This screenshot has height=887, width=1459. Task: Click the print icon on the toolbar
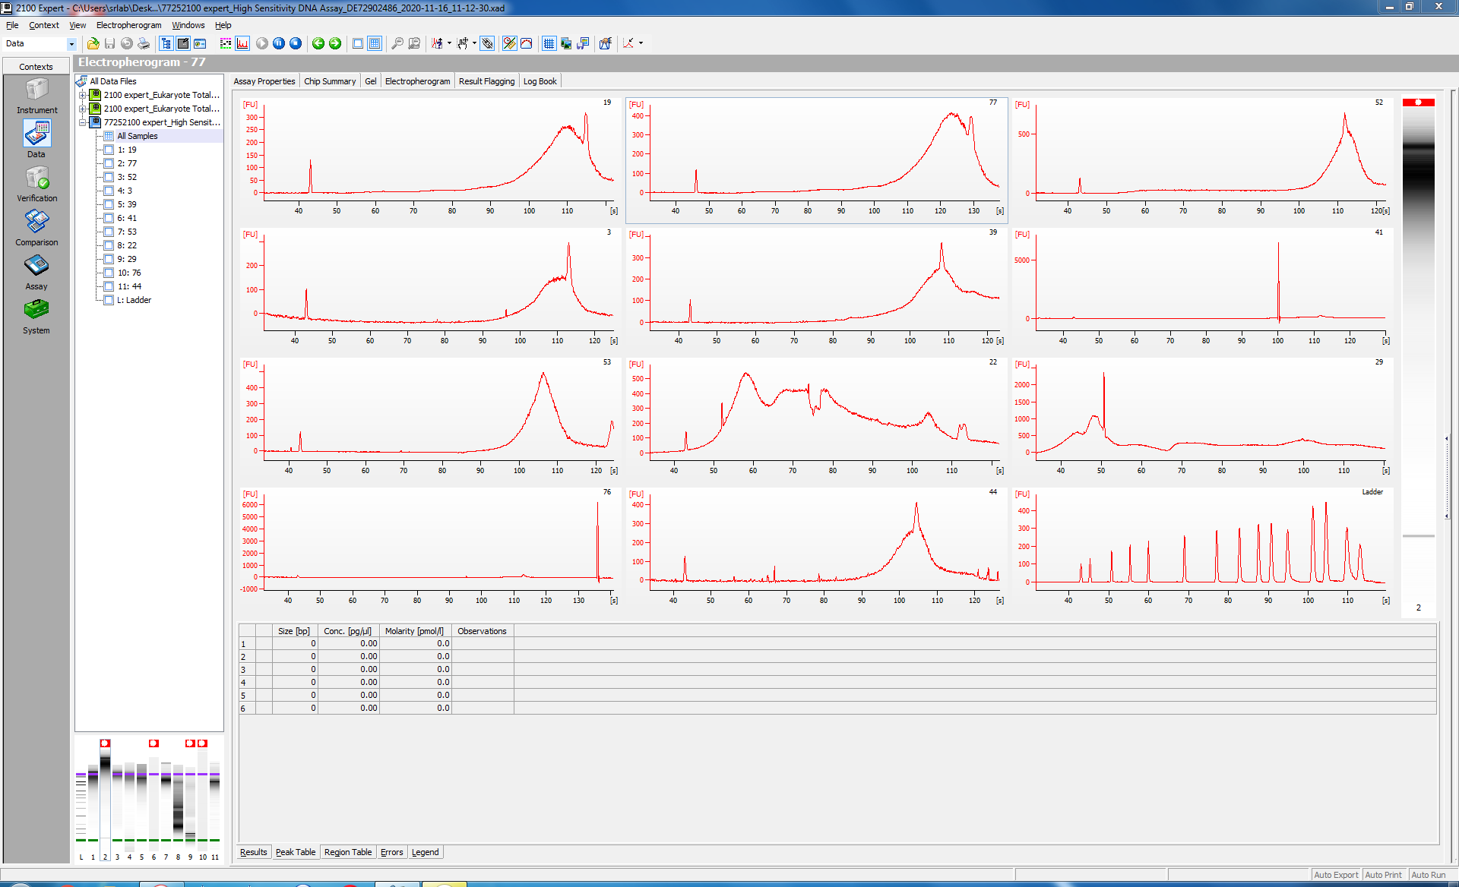point(143,43)
